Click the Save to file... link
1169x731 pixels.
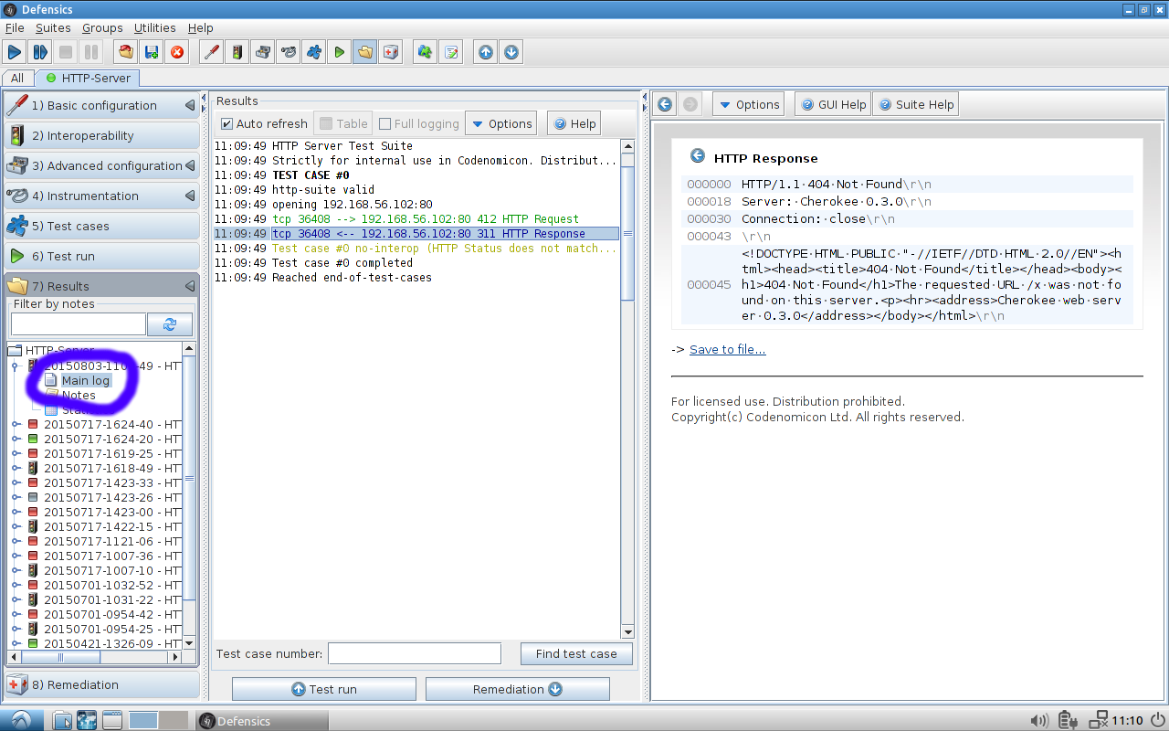[x=727, y=349]
